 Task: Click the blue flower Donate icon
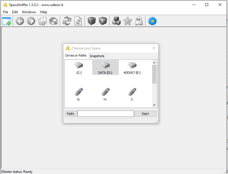pyautogui.click(x=152, y=21)
